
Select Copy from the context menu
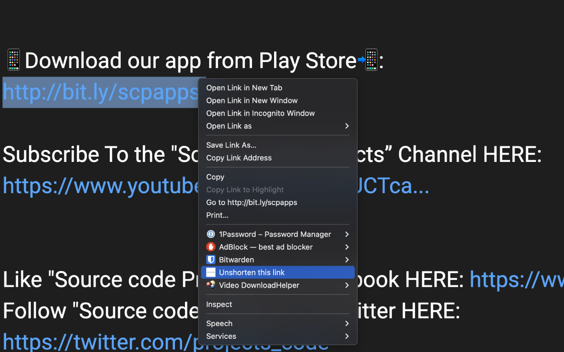pyautogui.click(x=278, y=177)
